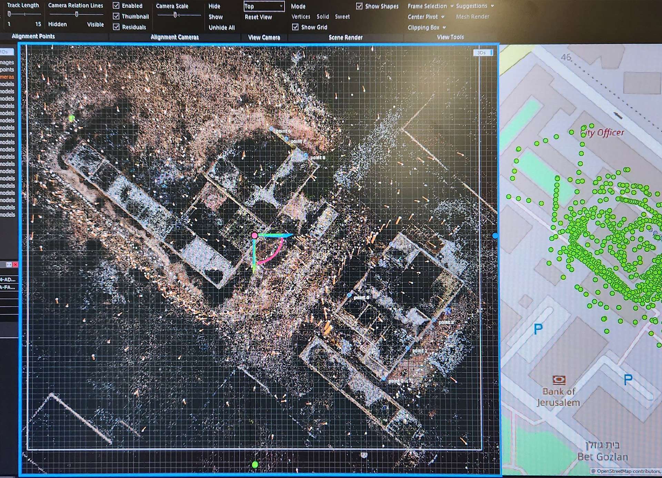Click the green marker in upper-left point cloud
This screenshot has height=478, width=662.
tap(72, 118)
